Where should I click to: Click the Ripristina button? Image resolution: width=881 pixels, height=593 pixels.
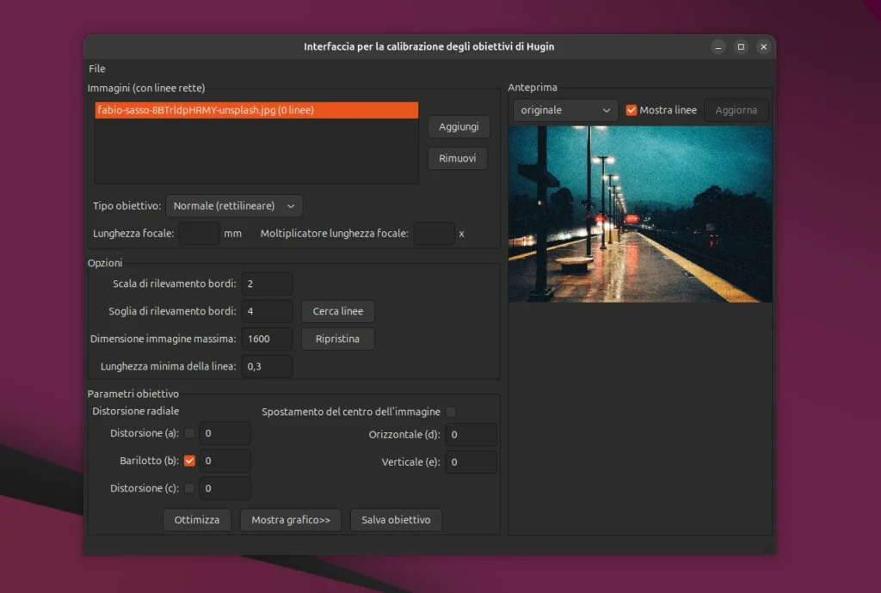(x=337, y=339)
